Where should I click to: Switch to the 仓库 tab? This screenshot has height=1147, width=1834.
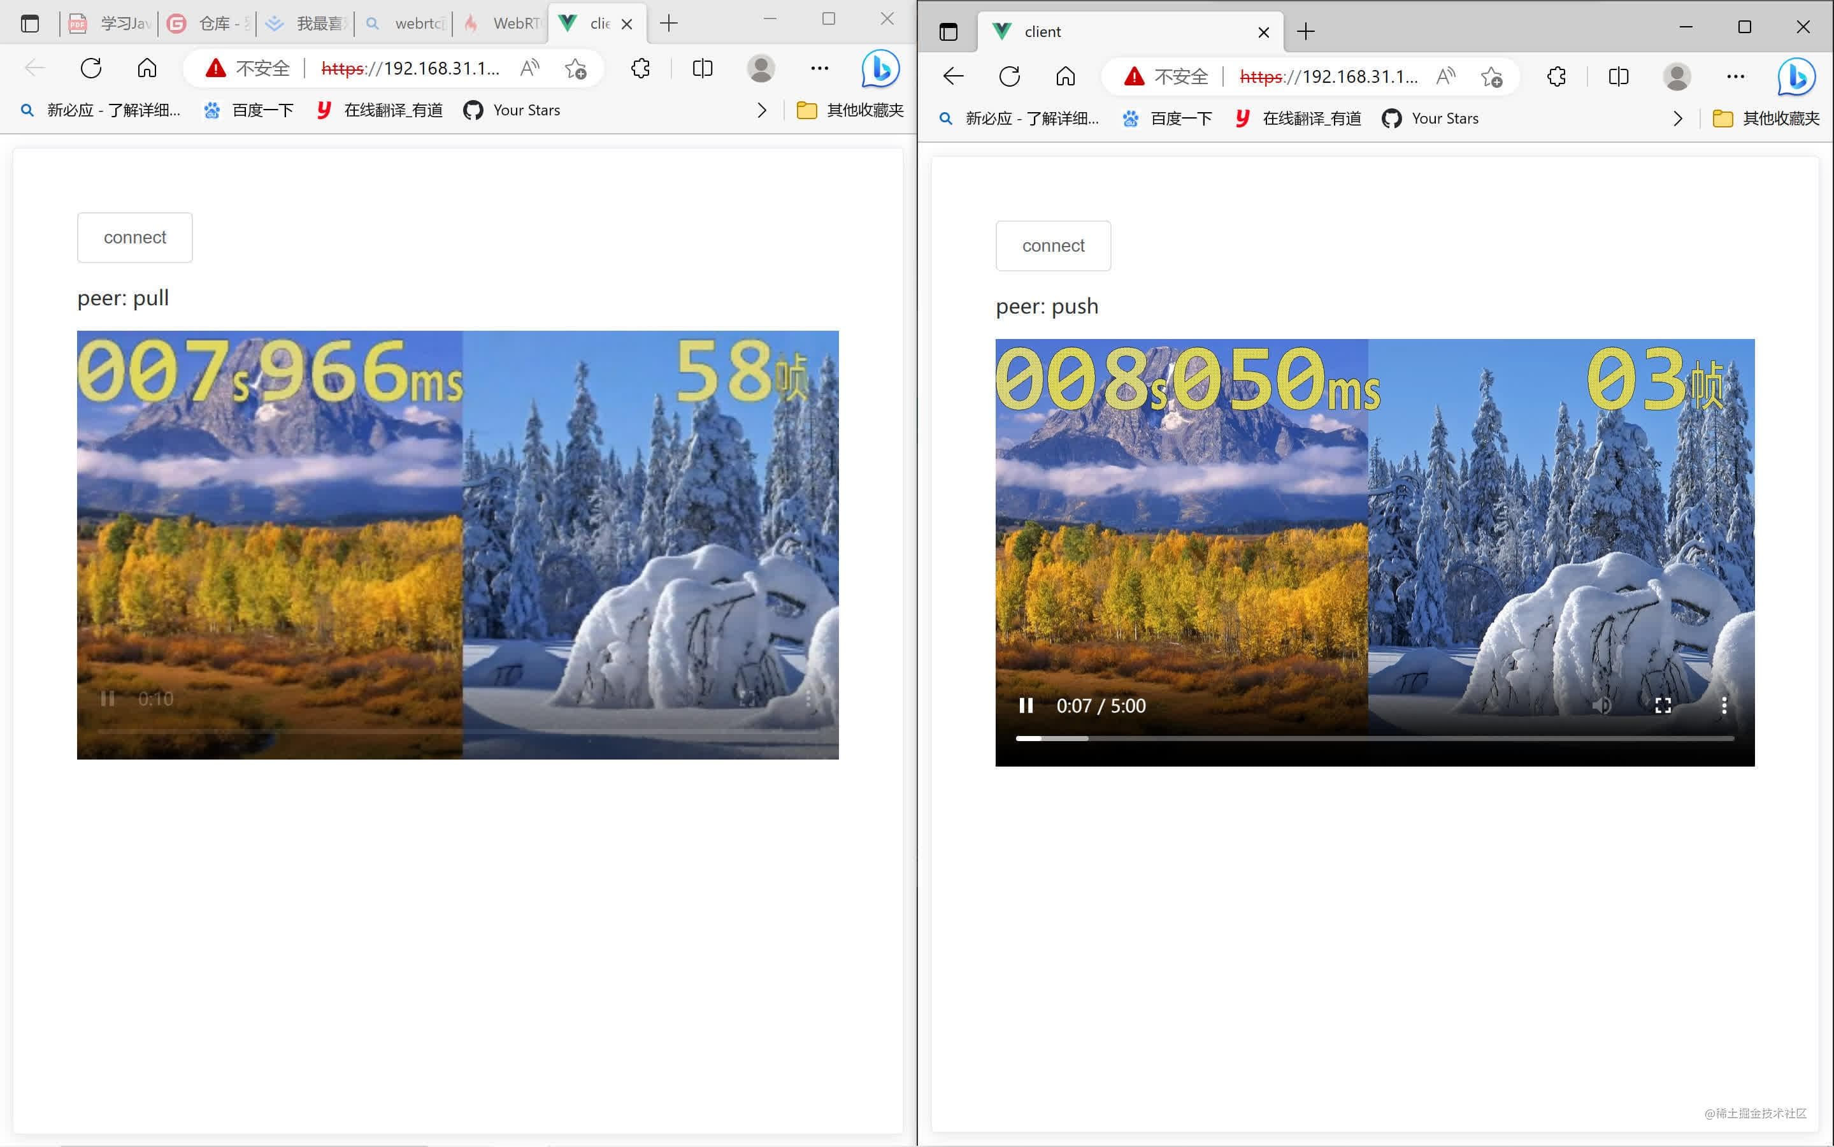207,24
